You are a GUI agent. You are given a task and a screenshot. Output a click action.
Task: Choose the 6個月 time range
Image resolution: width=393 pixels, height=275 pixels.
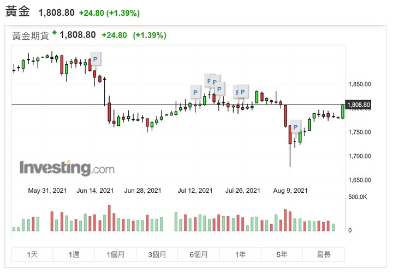199,254
